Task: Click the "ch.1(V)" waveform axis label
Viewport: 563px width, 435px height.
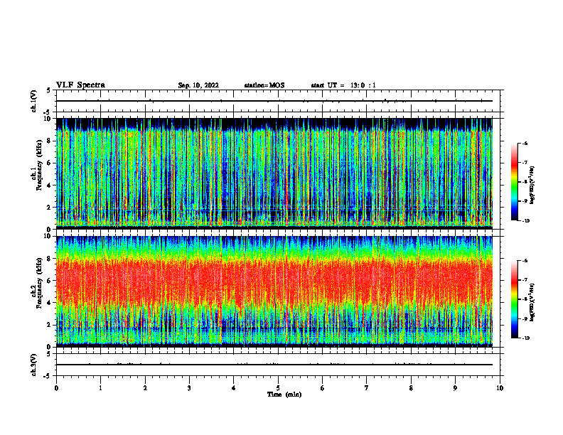Action: tap(34, 101)
